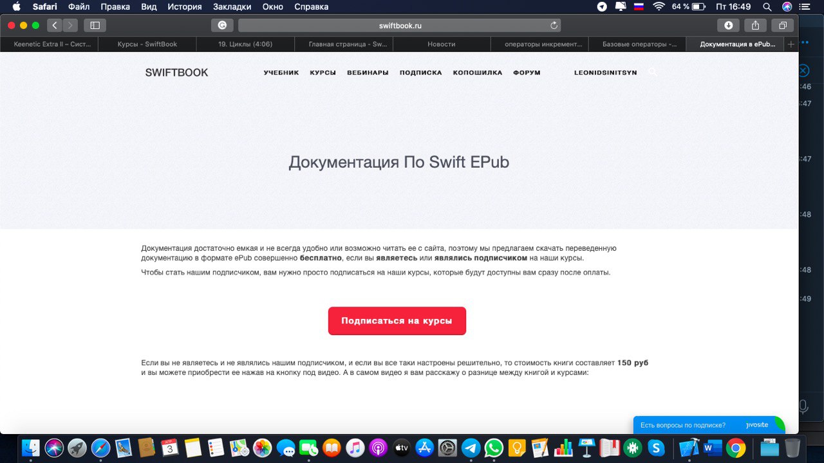Viewport: 824px width, 463px height.
Task: Open System Preferences from the Dock
Action: tap(448, 447)
